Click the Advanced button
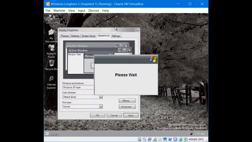The height and width of the screenshot is (142, 252). (x=127, y=107)
